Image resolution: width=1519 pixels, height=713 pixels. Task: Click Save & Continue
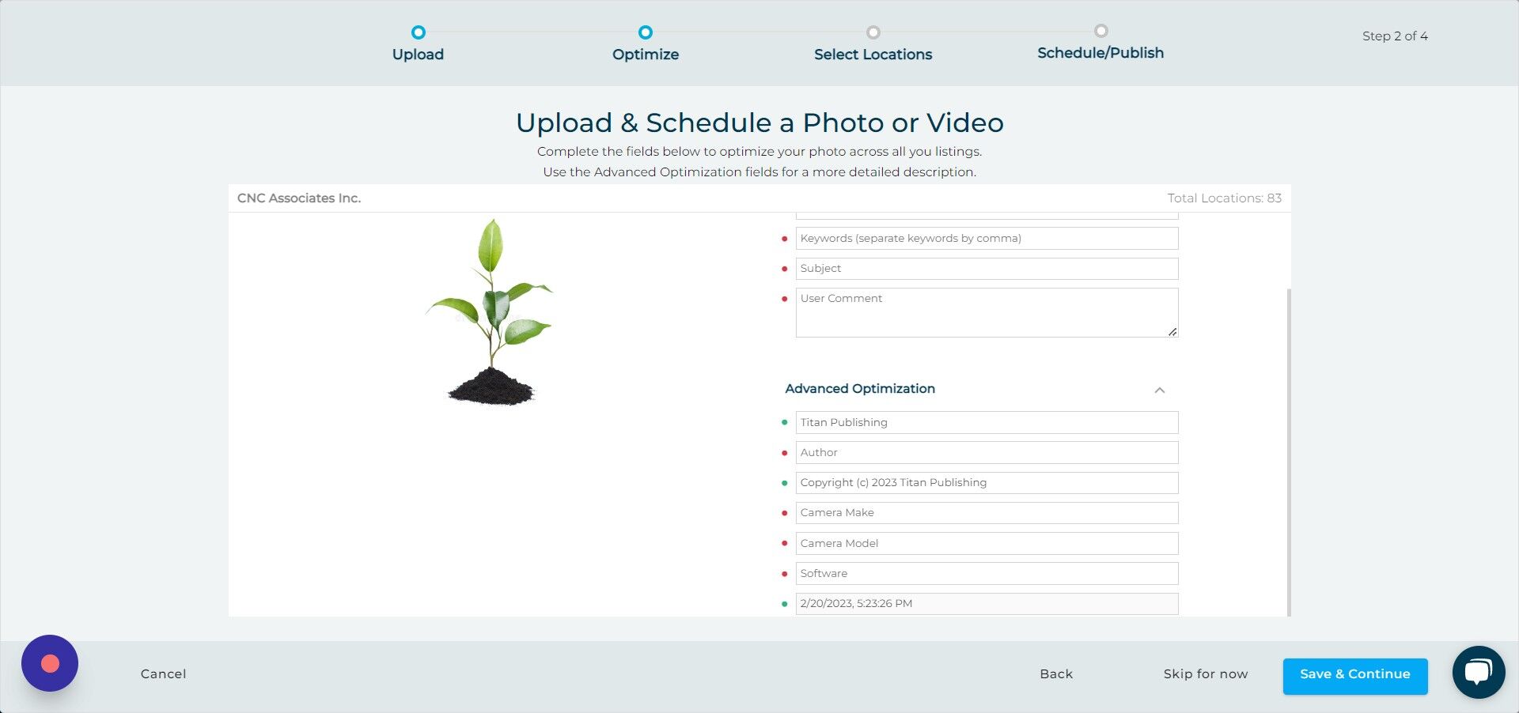click(x=1355, y=676)
